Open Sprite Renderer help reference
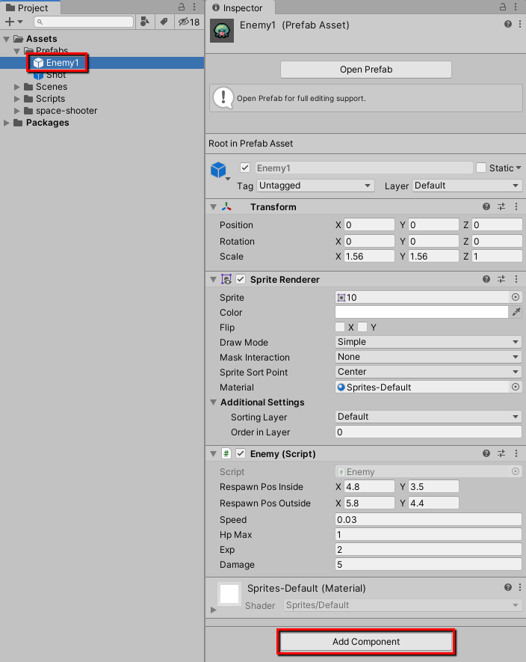526x662 pixels. 486,280
